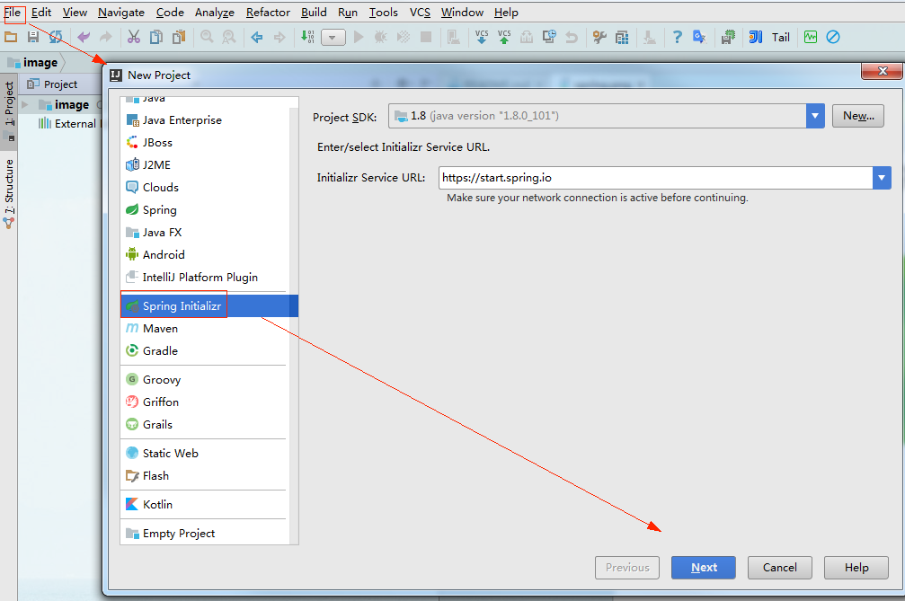Open the Help menu

[x=506, y=12]
